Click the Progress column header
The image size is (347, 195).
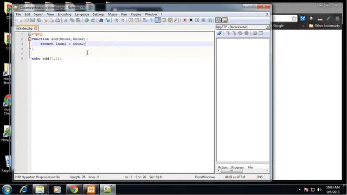(x=237, y=167)
